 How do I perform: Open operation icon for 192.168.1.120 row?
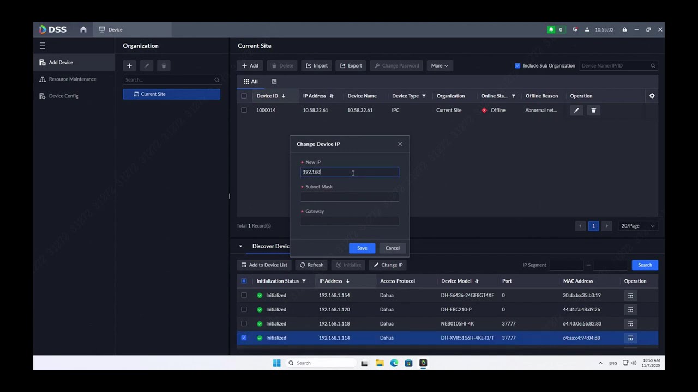(630, 309)
